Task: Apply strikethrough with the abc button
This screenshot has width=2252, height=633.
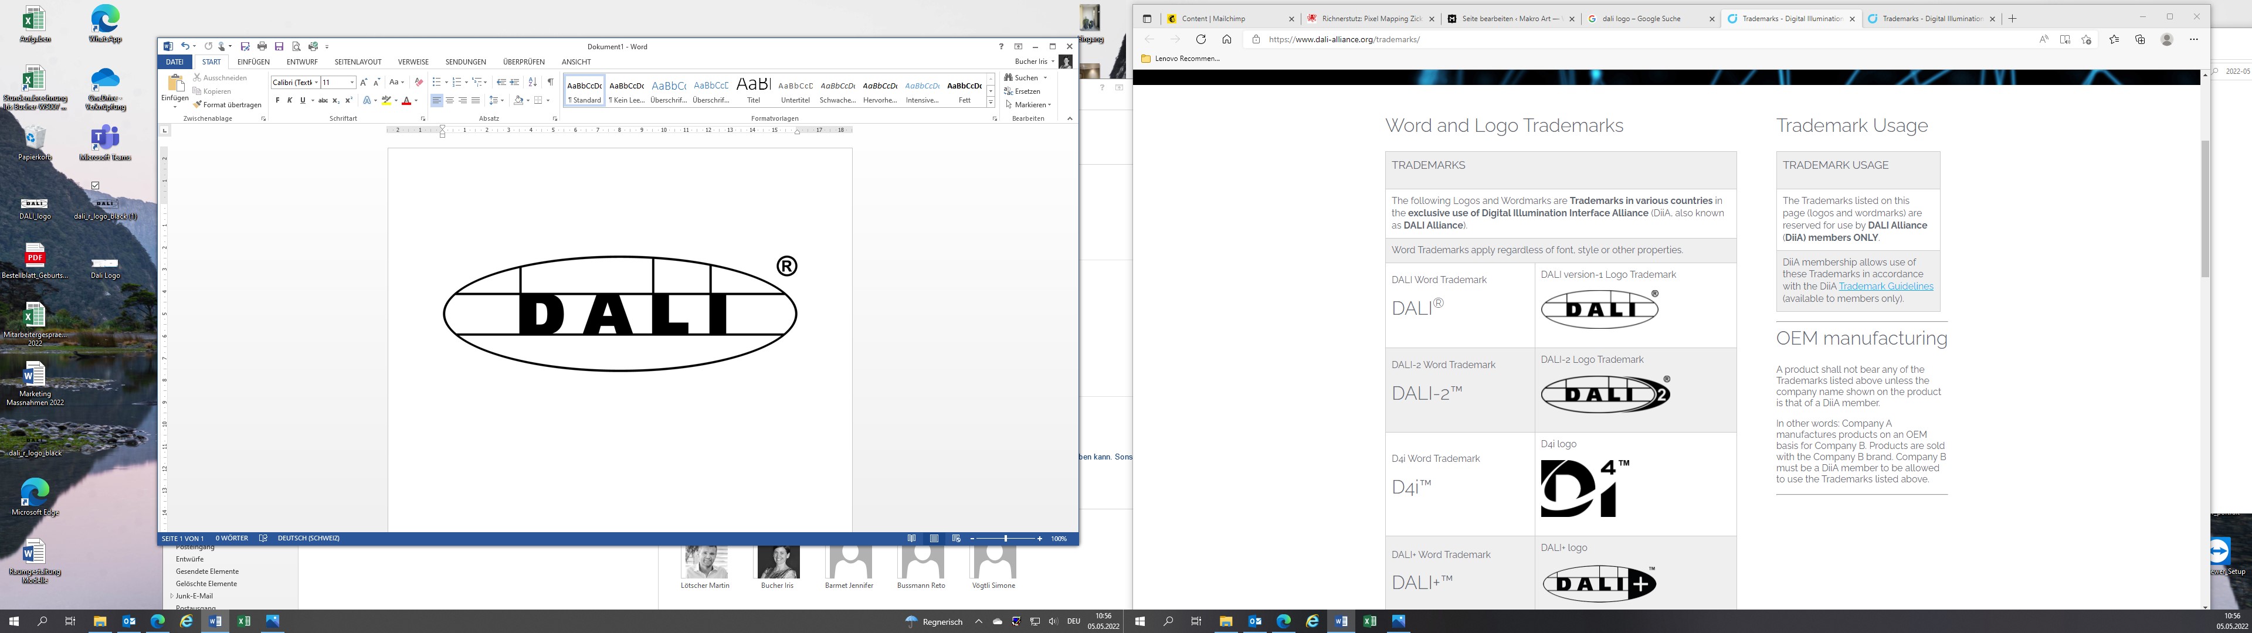Action: click(x=323, y=101)
